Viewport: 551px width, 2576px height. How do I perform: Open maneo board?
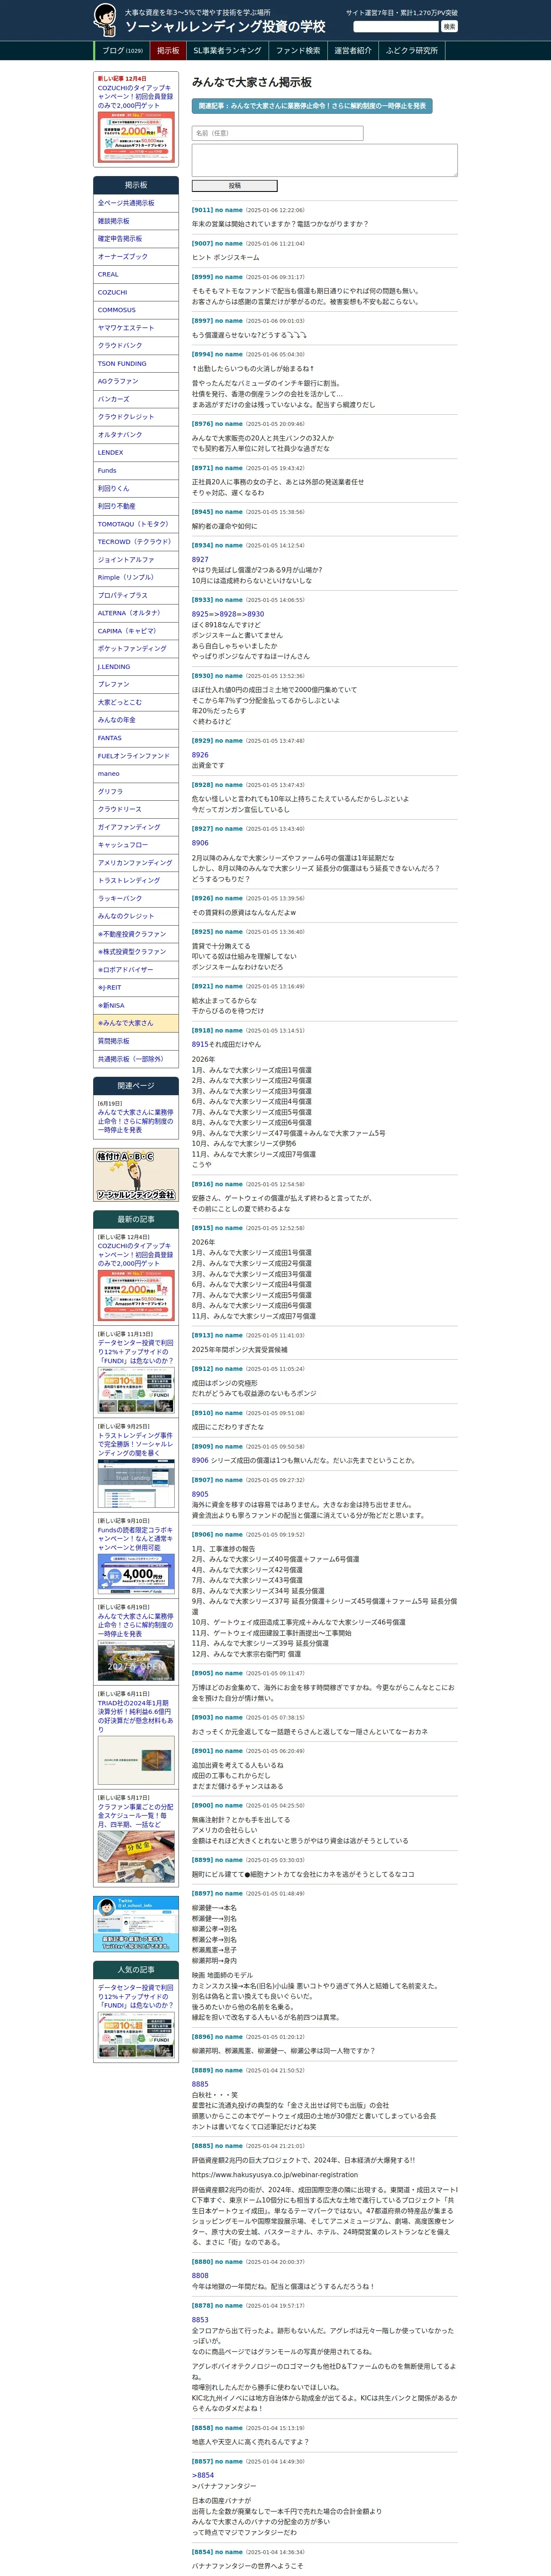[x=136, y=774]
